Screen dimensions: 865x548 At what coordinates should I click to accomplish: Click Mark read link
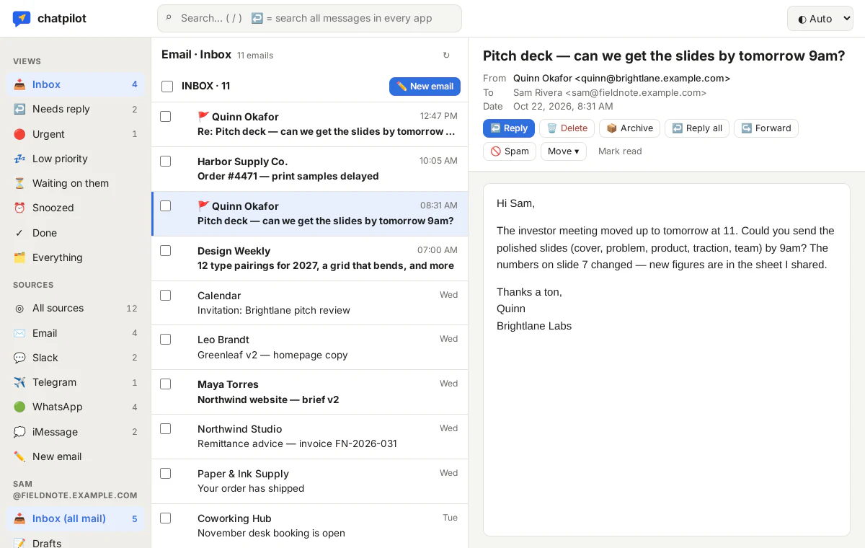[620, 151]
